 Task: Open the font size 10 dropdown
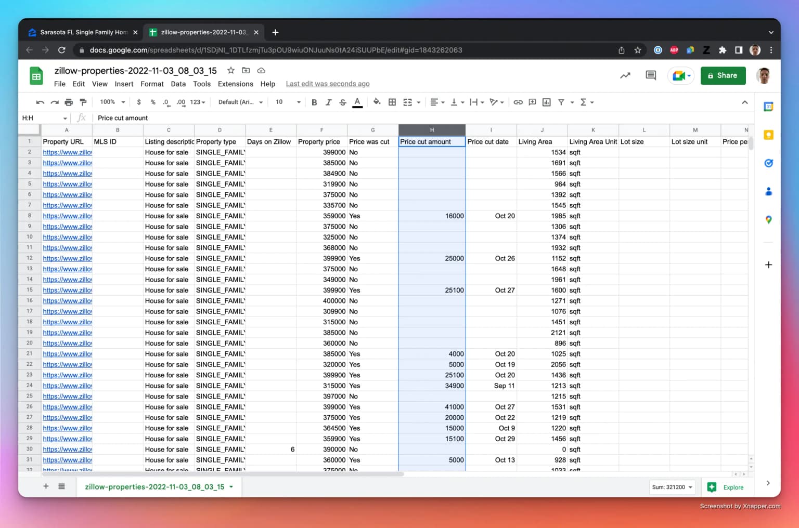click(x=288, y=102)
